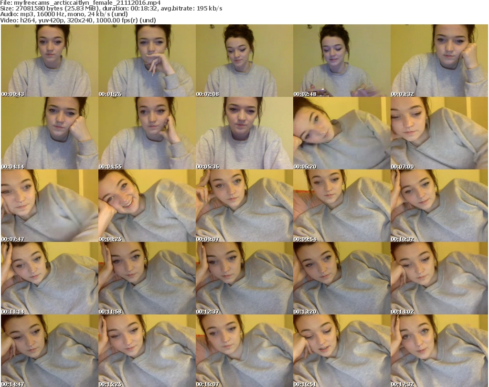Select the frame at 00:07:47
The image size is (489, 387).
[x=50, y=206]
